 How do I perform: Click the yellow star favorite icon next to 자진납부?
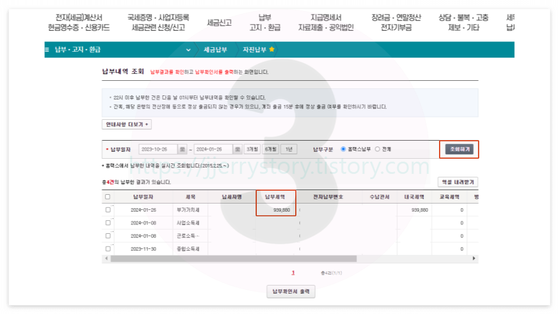(x=272, y=49)
